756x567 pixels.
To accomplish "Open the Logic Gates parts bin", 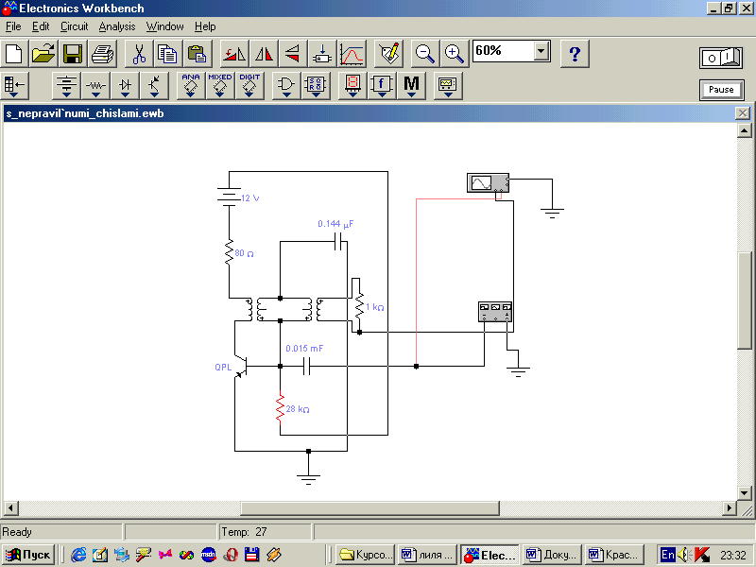I will (x=285, y=86).
